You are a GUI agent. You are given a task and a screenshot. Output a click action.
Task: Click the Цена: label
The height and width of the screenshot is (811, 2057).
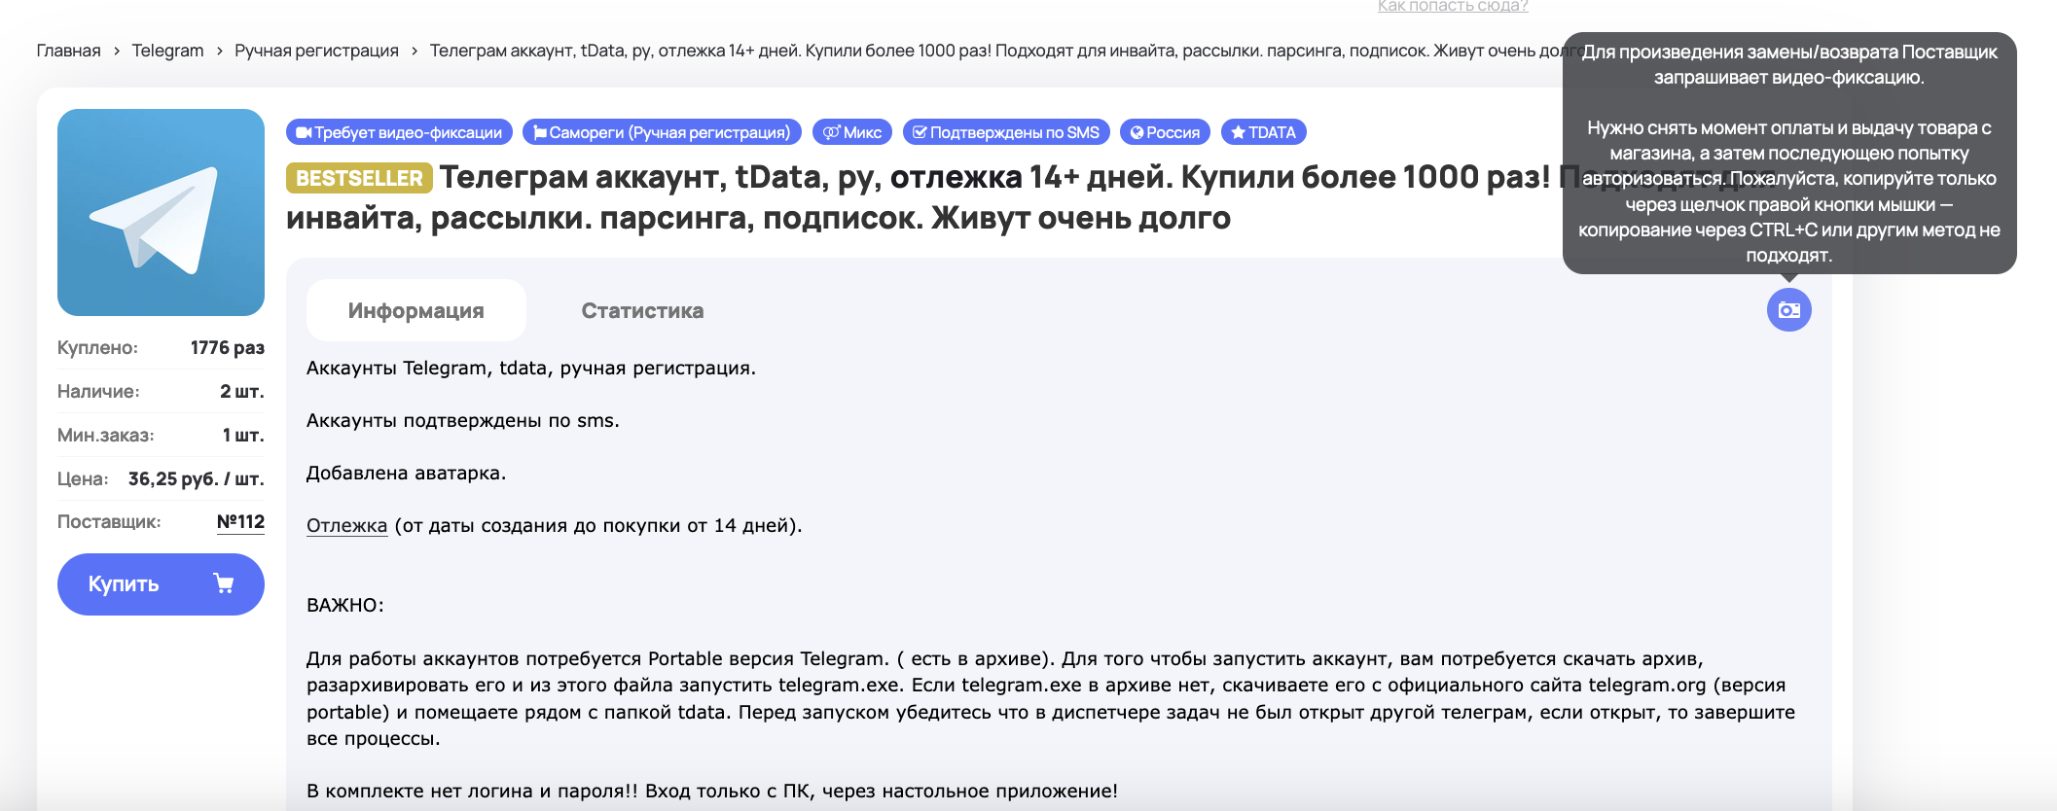(x=83, y=479)
